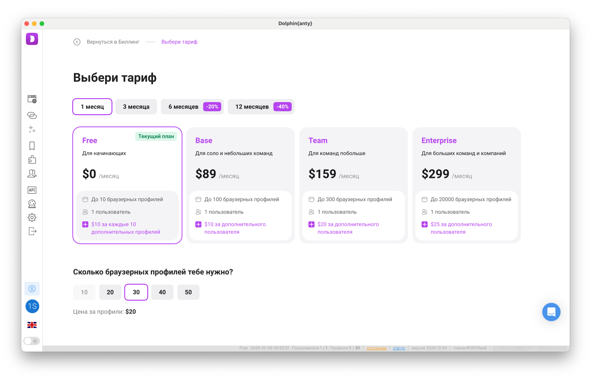Open the Settings gear icon
Screen dimensions: 591x376
tap(32, 218)
